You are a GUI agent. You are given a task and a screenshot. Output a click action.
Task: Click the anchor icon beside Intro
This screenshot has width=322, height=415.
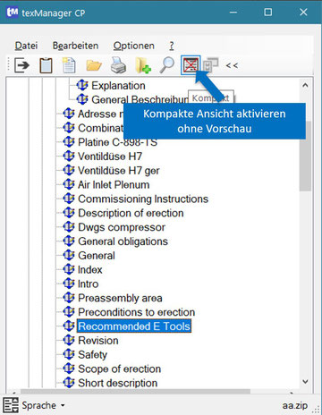click(x=69, y=284)
